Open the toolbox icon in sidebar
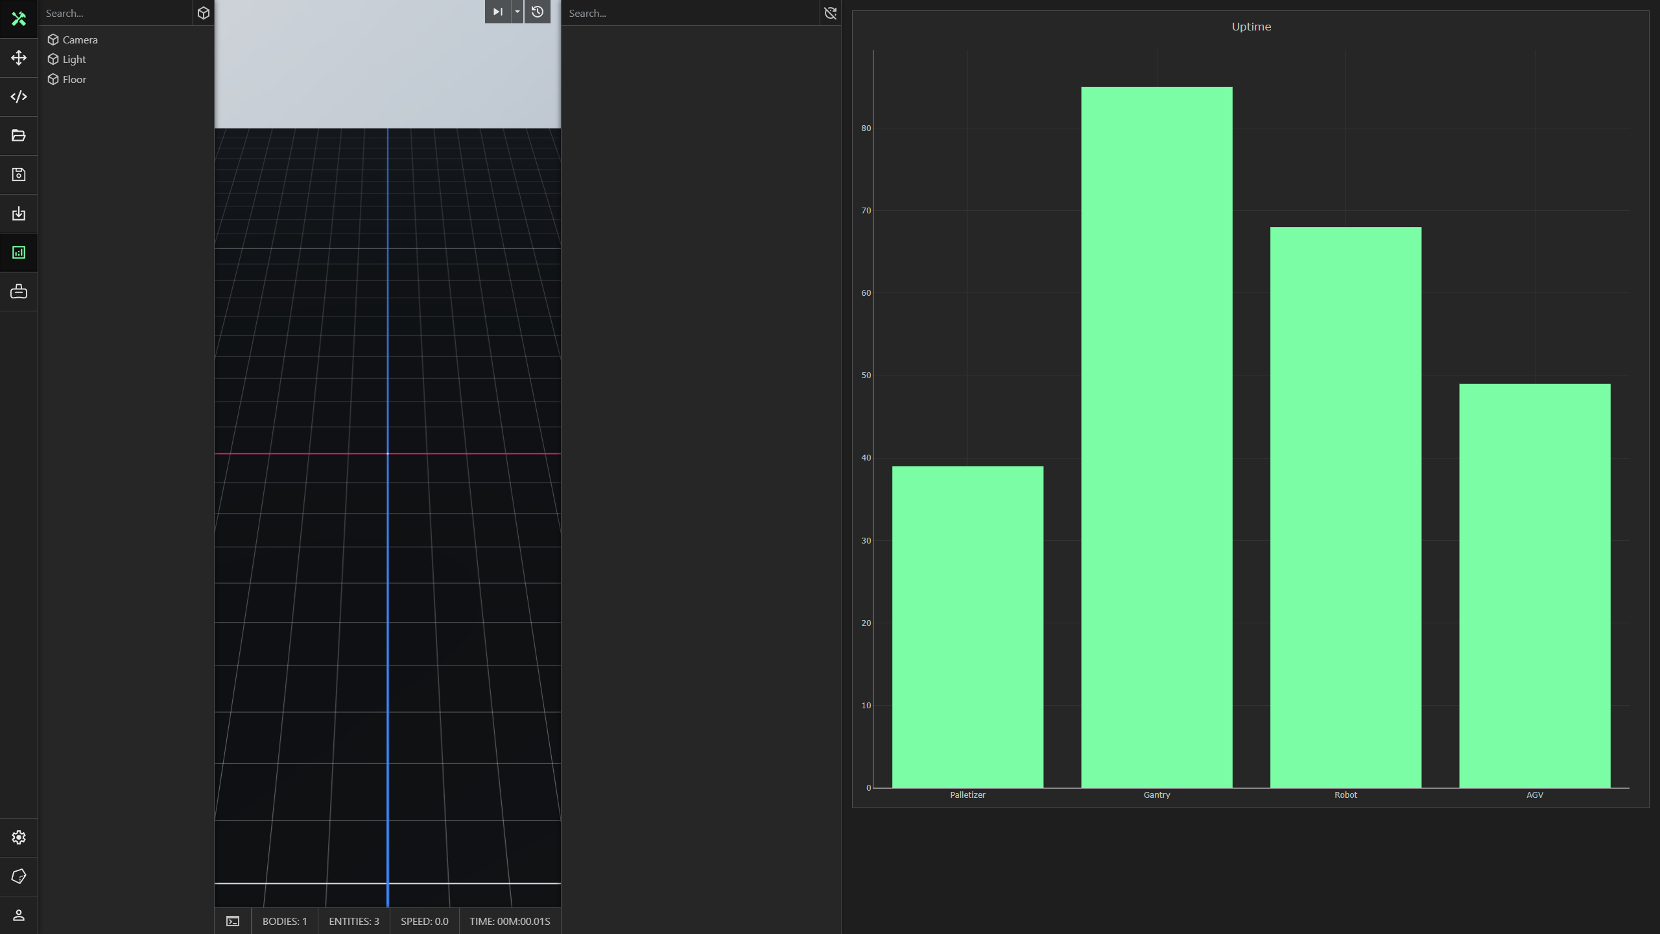Viewport: 1660px width, 934px height. click(x=19, y=291)
